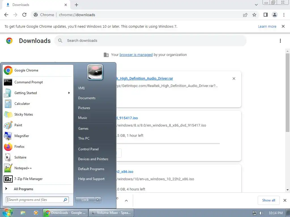Launch Command Prompt from Start menu
Viewport: 290px width, 217px height.
coord(38,82)
